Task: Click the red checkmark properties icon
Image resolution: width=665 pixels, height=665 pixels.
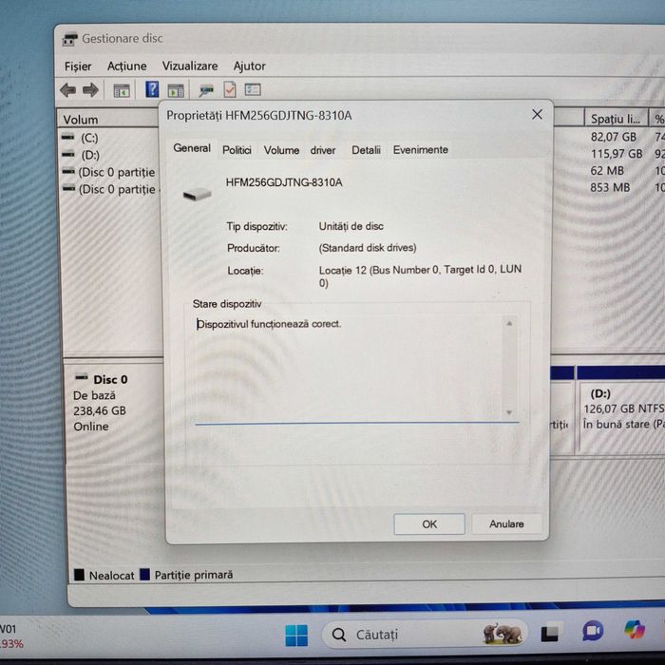Action: point(230,89)
